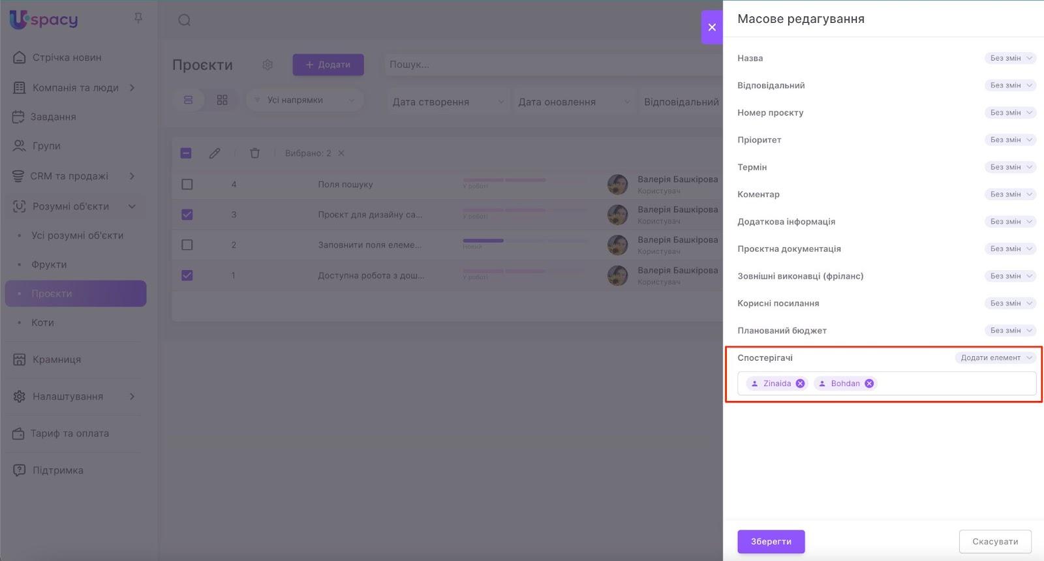Click the Групи people icon
The height and width of the screenshot is (561, 1044).
point(20,145)
